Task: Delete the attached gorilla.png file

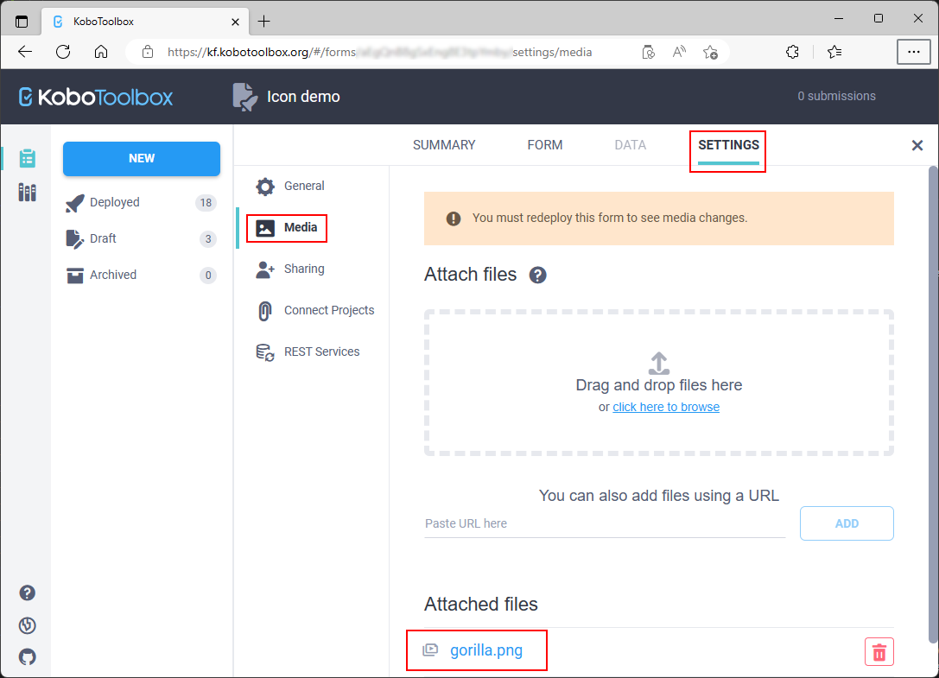Action: click(879, 652)
